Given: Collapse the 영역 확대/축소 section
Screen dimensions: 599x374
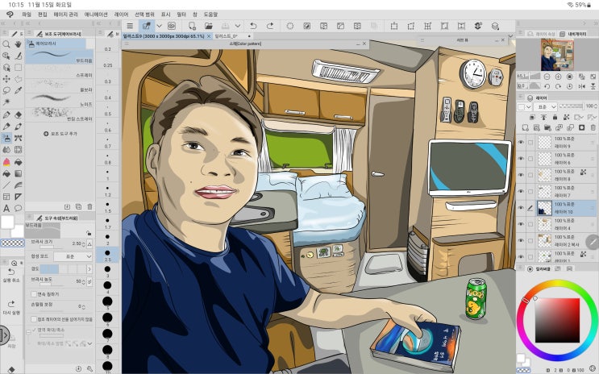Looking at the screenshot, I should (28, 331).
